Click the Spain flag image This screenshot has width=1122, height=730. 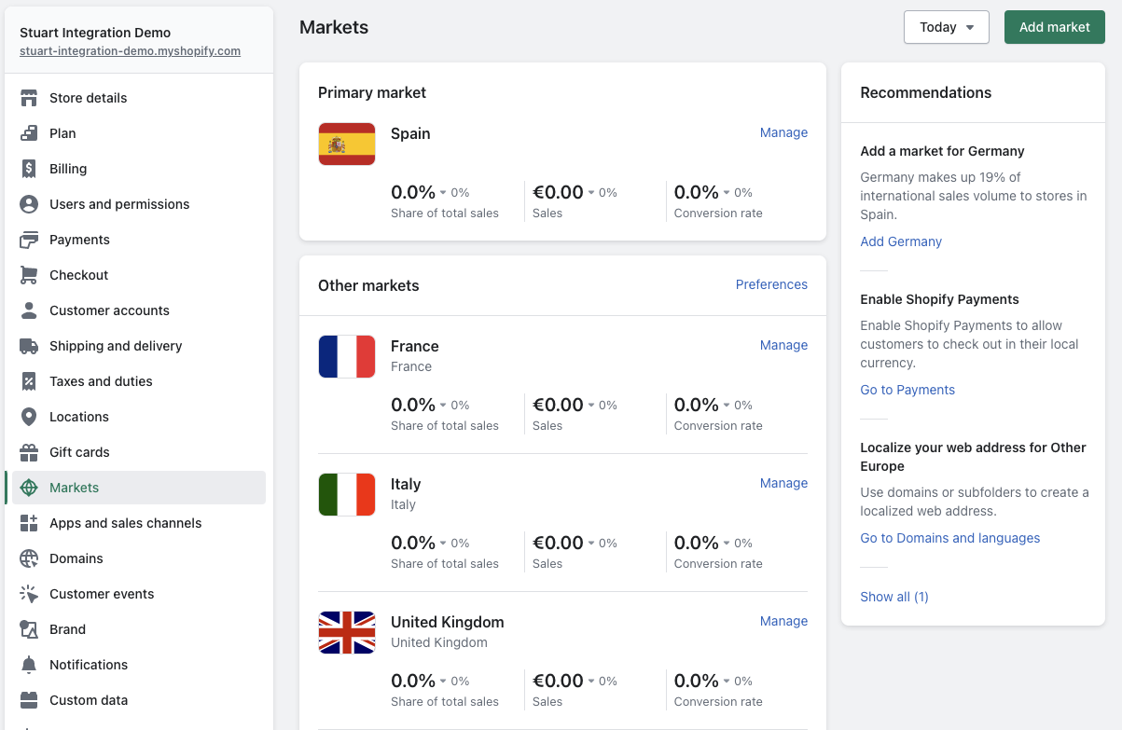pos(347,145)
